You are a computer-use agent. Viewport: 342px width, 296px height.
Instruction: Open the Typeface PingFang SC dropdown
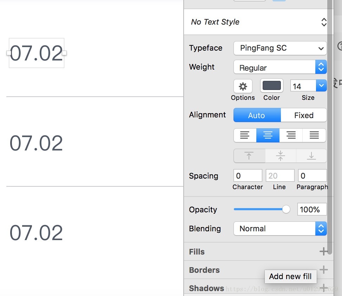(x=280, y=48)
